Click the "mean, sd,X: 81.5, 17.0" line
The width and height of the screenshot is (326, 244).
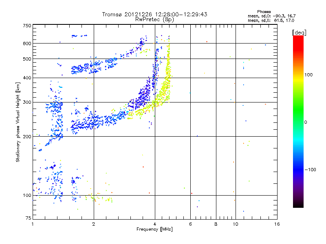(x=271, y=20)
